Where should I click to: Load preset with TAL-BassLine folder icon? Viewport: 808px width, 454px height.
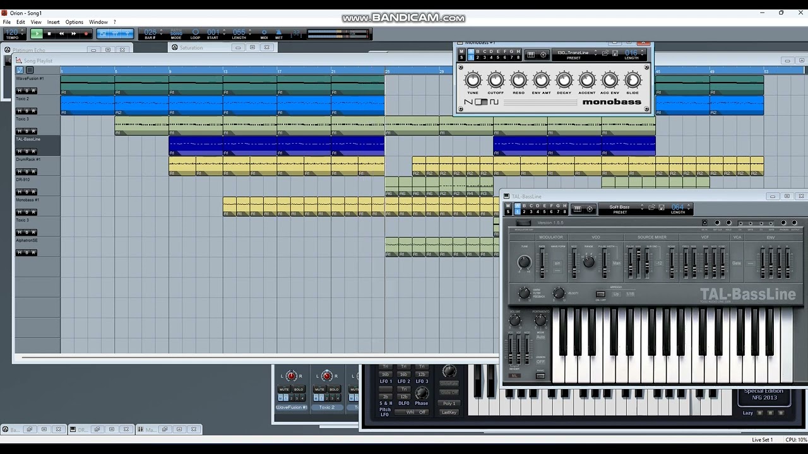[651, 207]
